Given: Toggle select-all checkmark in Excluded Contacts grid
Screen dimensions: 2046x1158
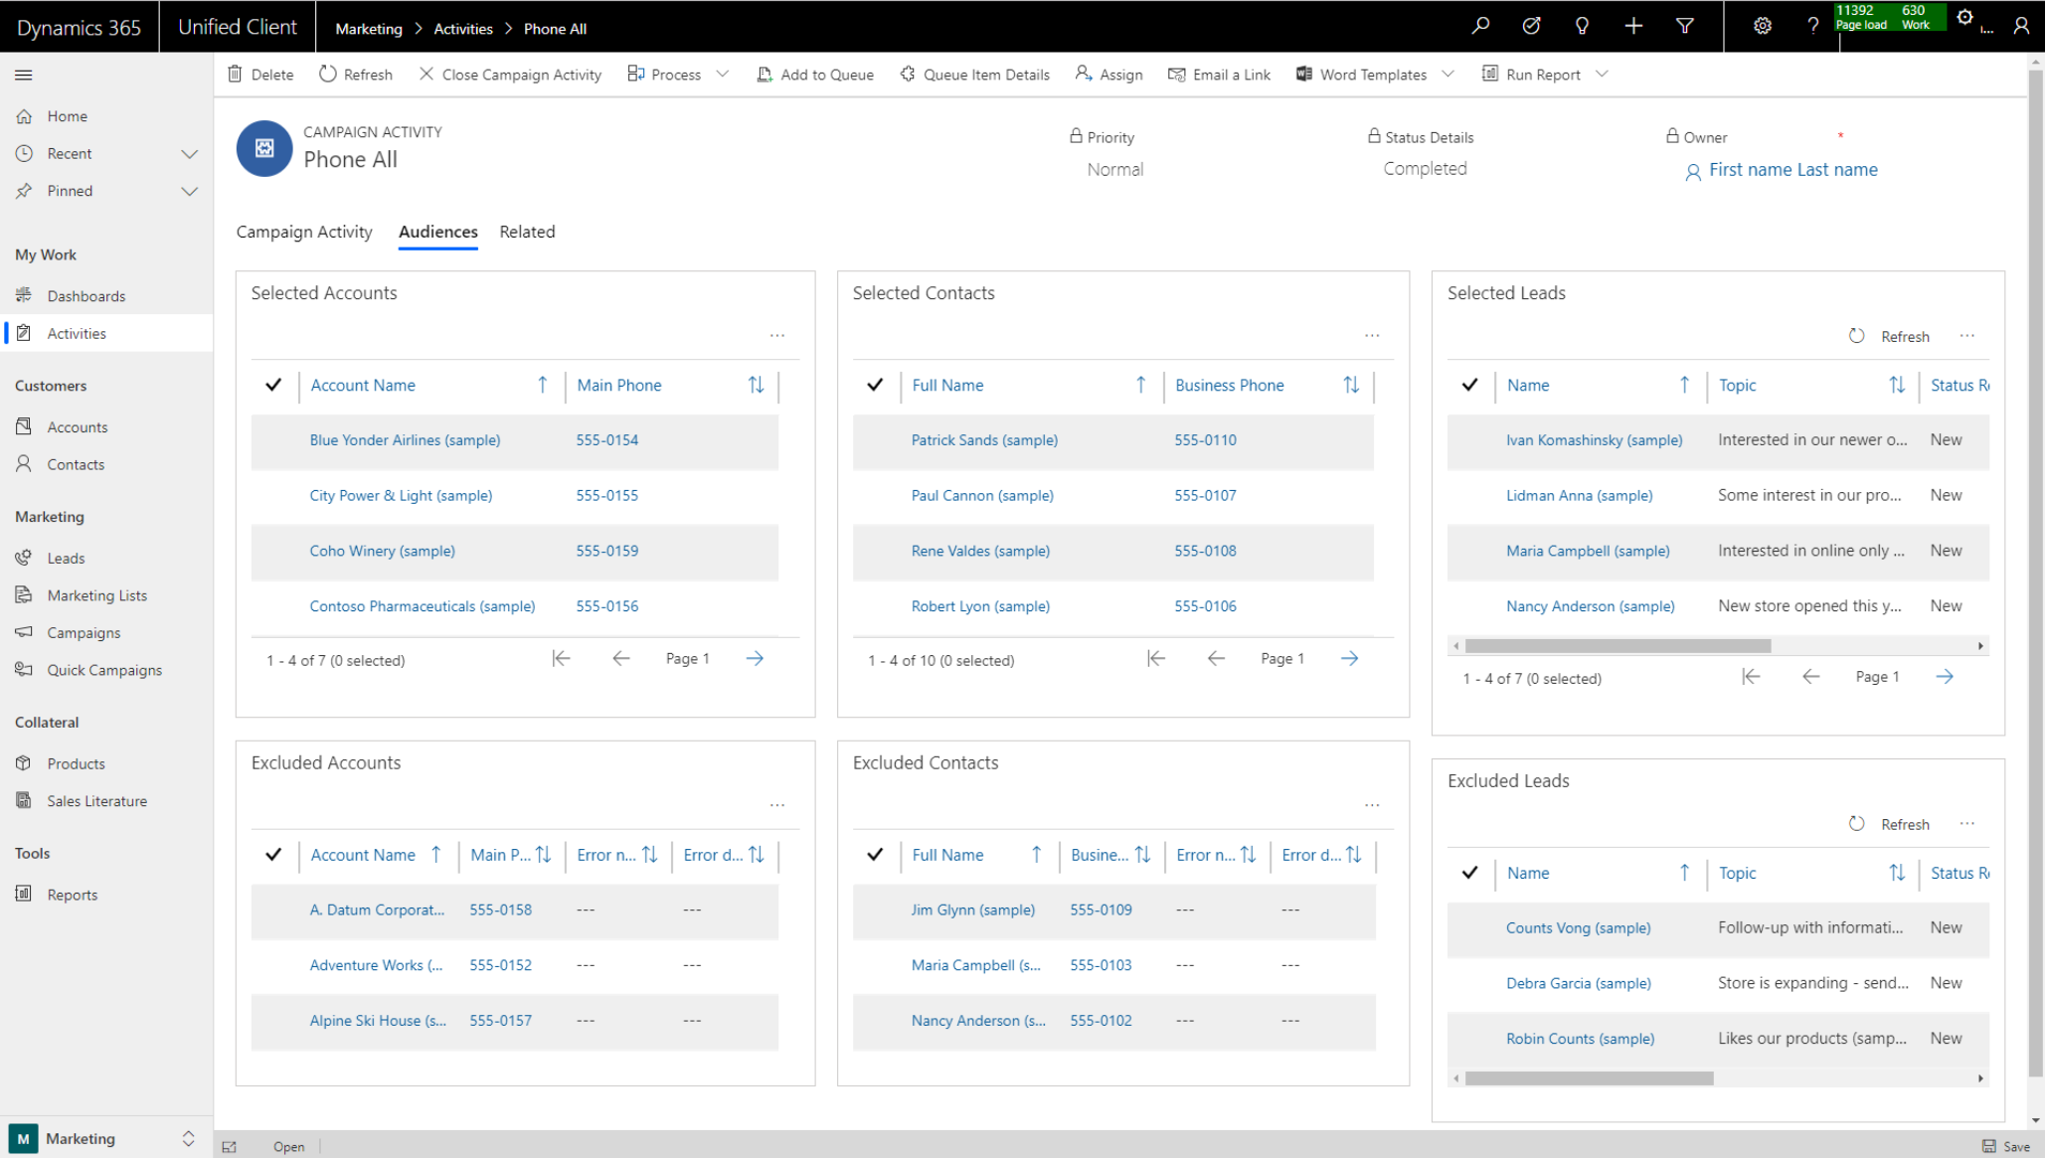Looking at the screenshot, I should coord(875,855).
